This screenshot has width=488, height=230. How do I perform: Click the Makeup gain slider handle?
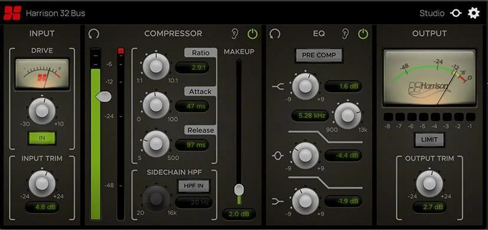239,190
